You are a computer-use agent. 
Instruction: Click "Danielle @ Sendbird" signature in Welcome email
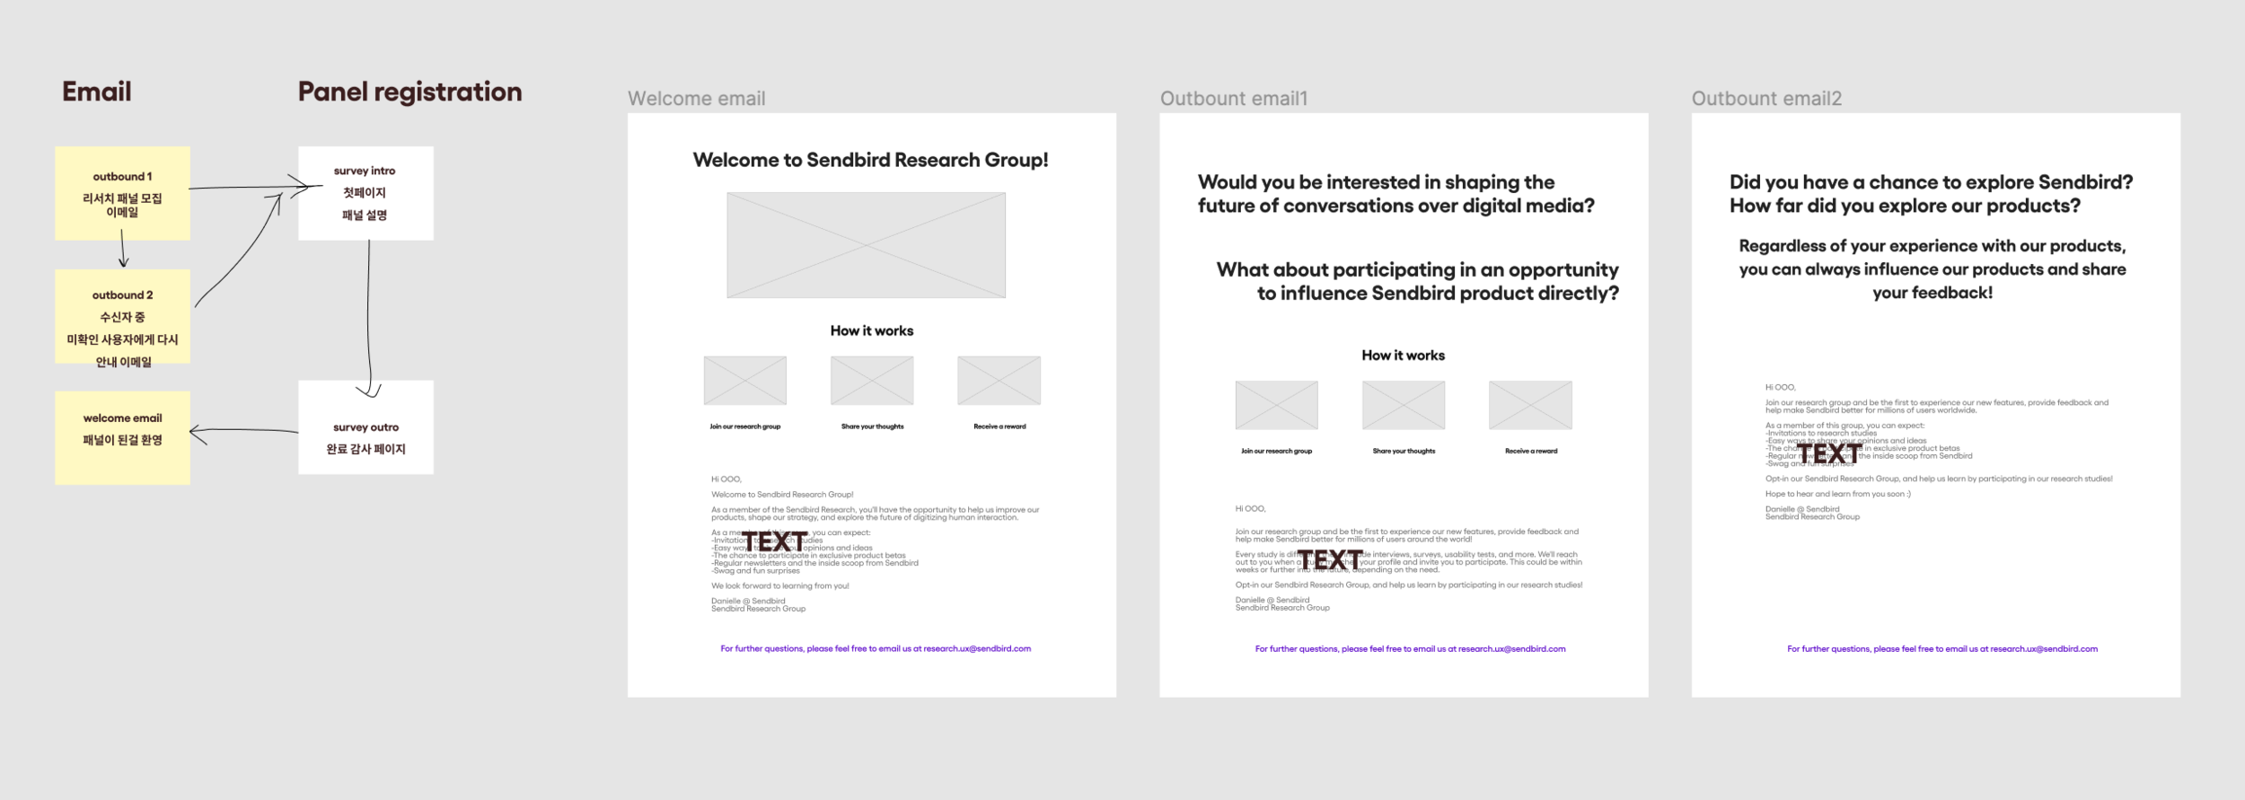pos(748,601)
